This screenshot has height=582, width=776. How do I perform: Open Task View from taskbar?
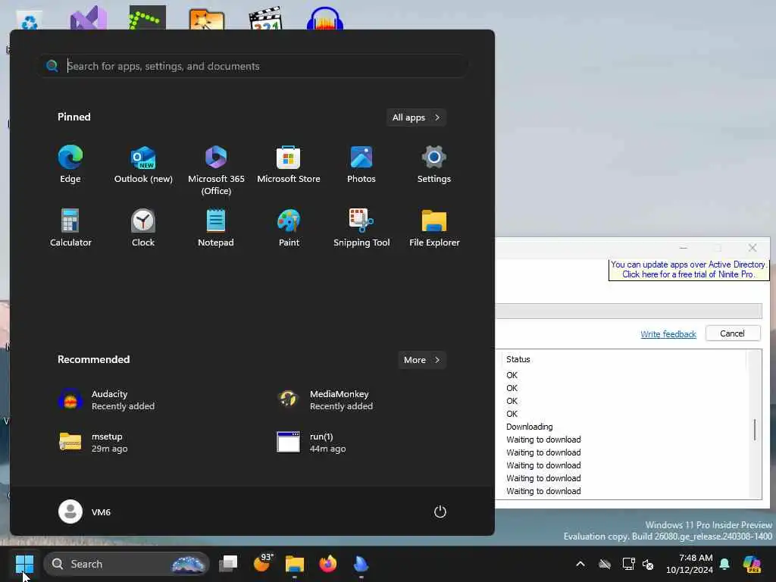(228, 564)
